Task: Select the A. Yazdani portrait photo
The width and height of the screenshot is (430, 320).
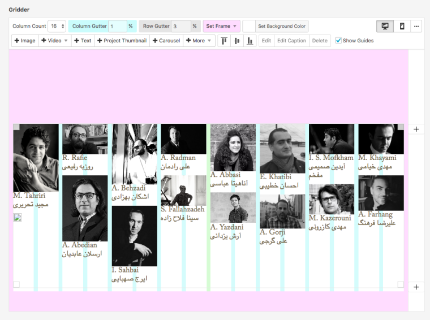Action: coord(233,207)
